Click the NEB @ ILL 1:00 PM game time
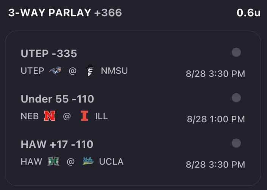 [216, 119]
